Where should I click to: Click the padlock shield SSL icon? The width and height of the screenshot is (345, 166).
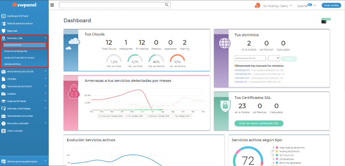pyautogui.click(x=225, y=106)
